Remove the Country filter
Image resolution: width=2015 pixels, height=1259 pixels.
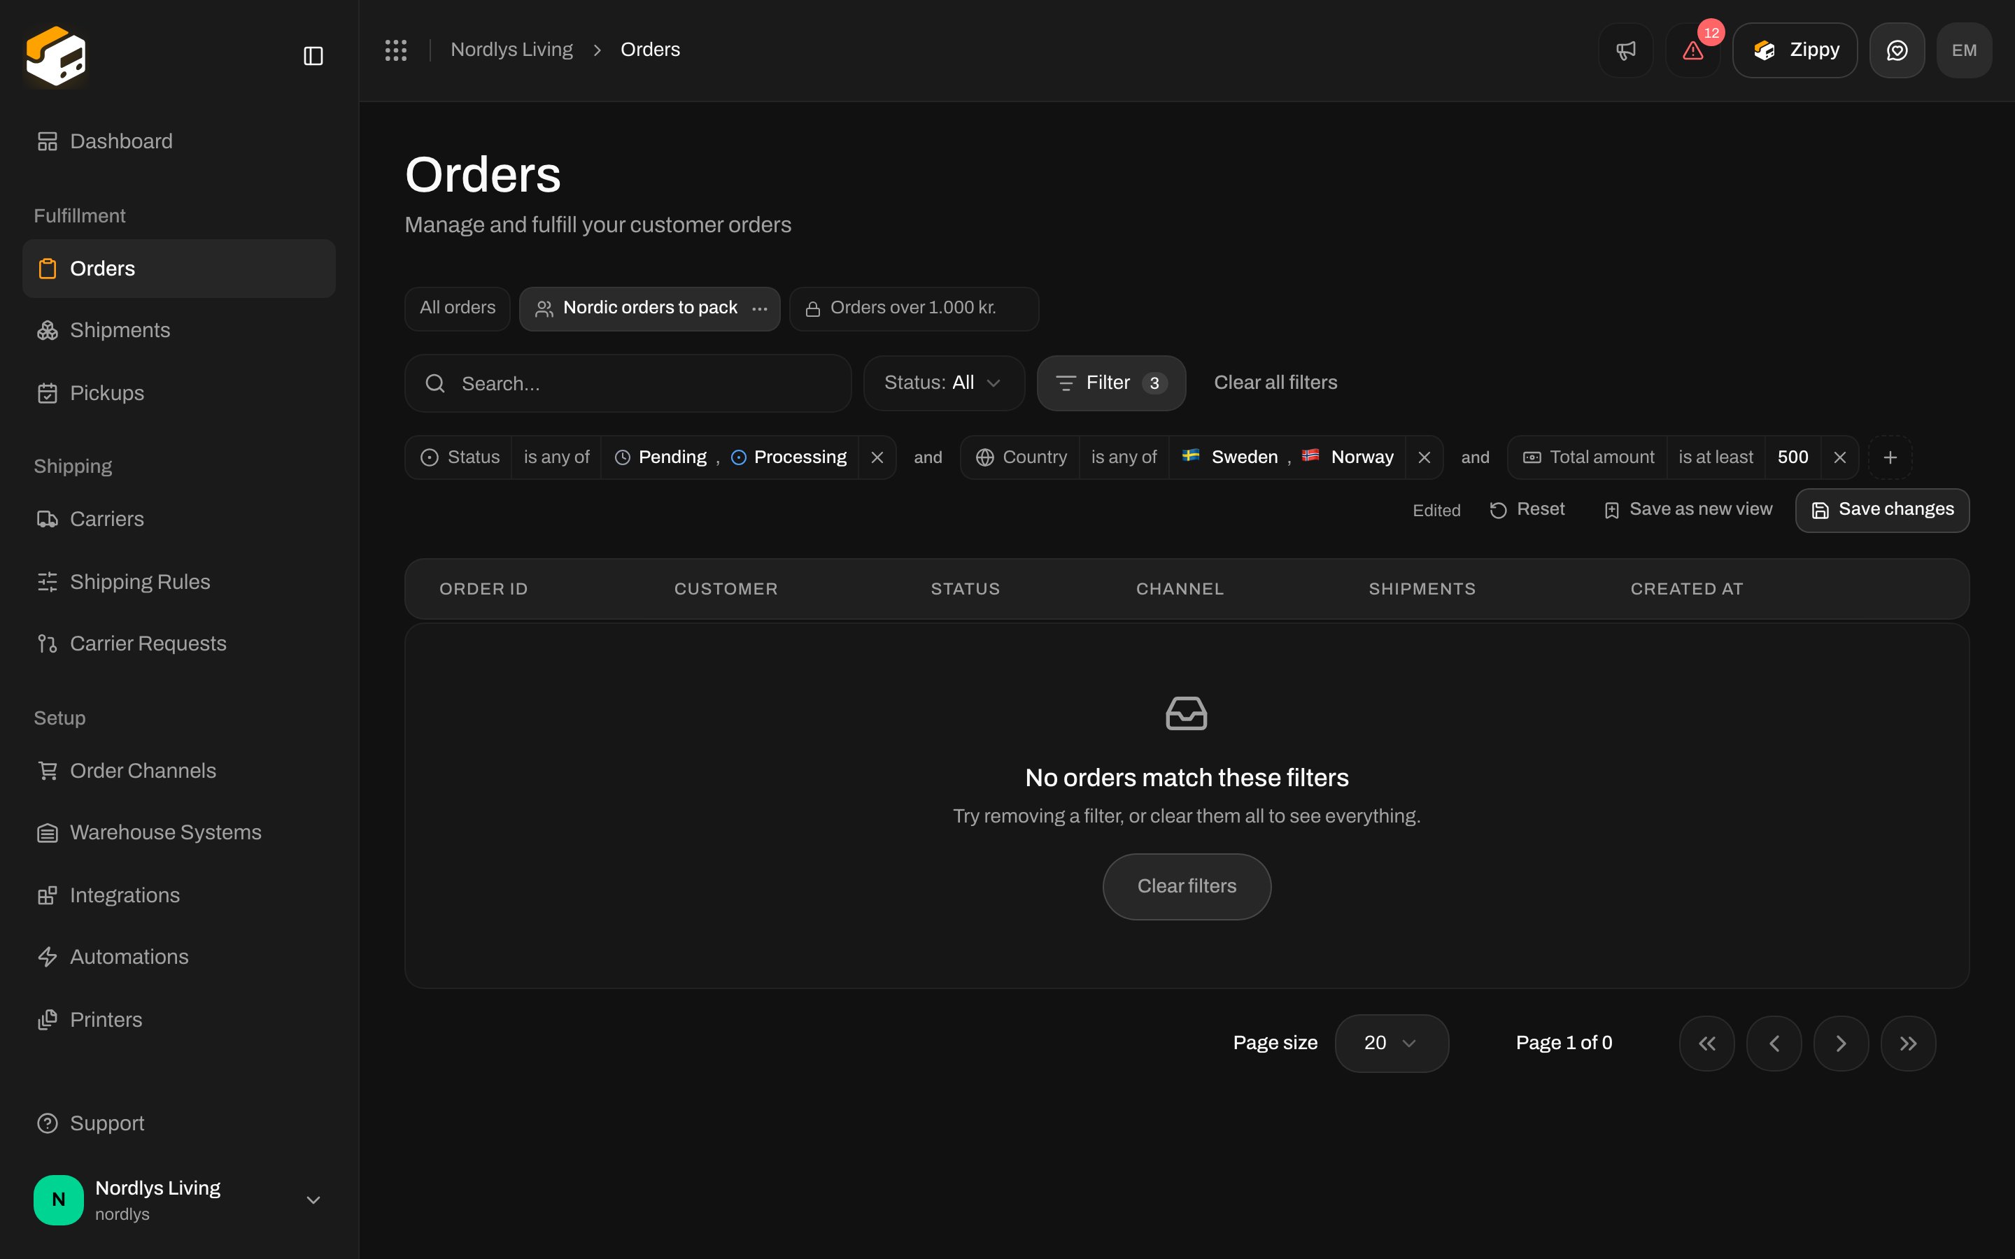tap(1424, 457)
